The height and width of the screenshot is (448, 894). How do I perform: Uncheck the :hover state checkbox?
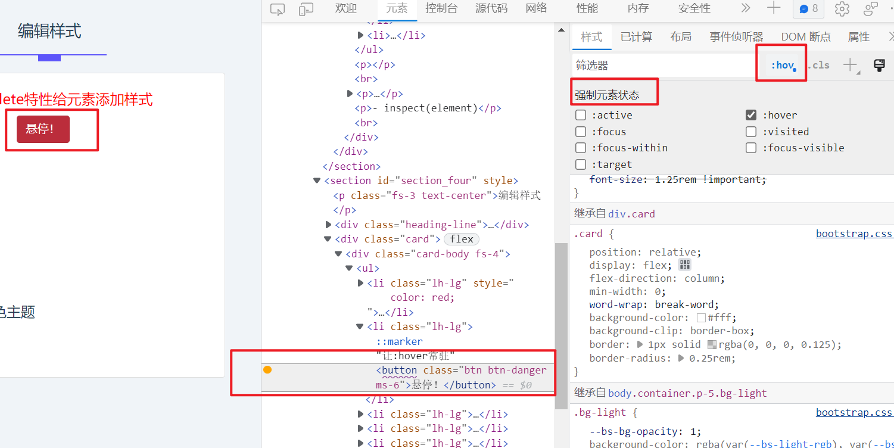tap(752, 115)
